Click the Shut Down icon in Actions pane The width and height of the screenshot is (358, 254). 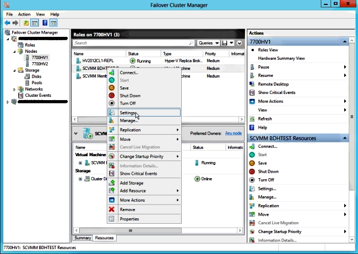click(252, 172)
